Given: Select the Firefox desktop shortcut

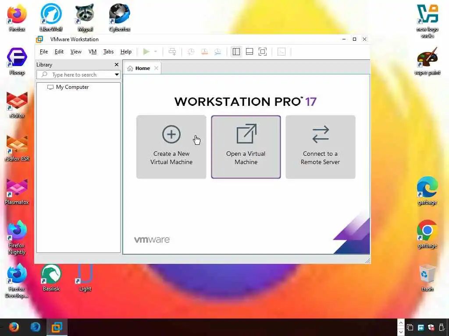Looking at the screenshot, I should (x=17, y=17).
